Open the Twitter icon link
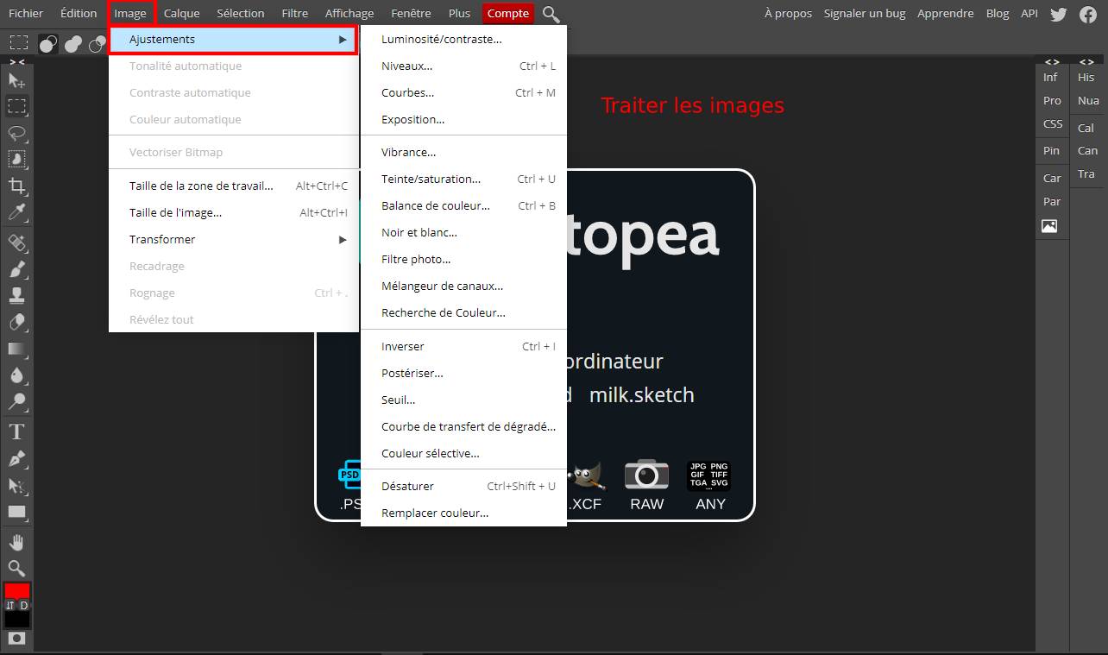The width and height of the screenshot is (1108, 655). click(1059, 14)
